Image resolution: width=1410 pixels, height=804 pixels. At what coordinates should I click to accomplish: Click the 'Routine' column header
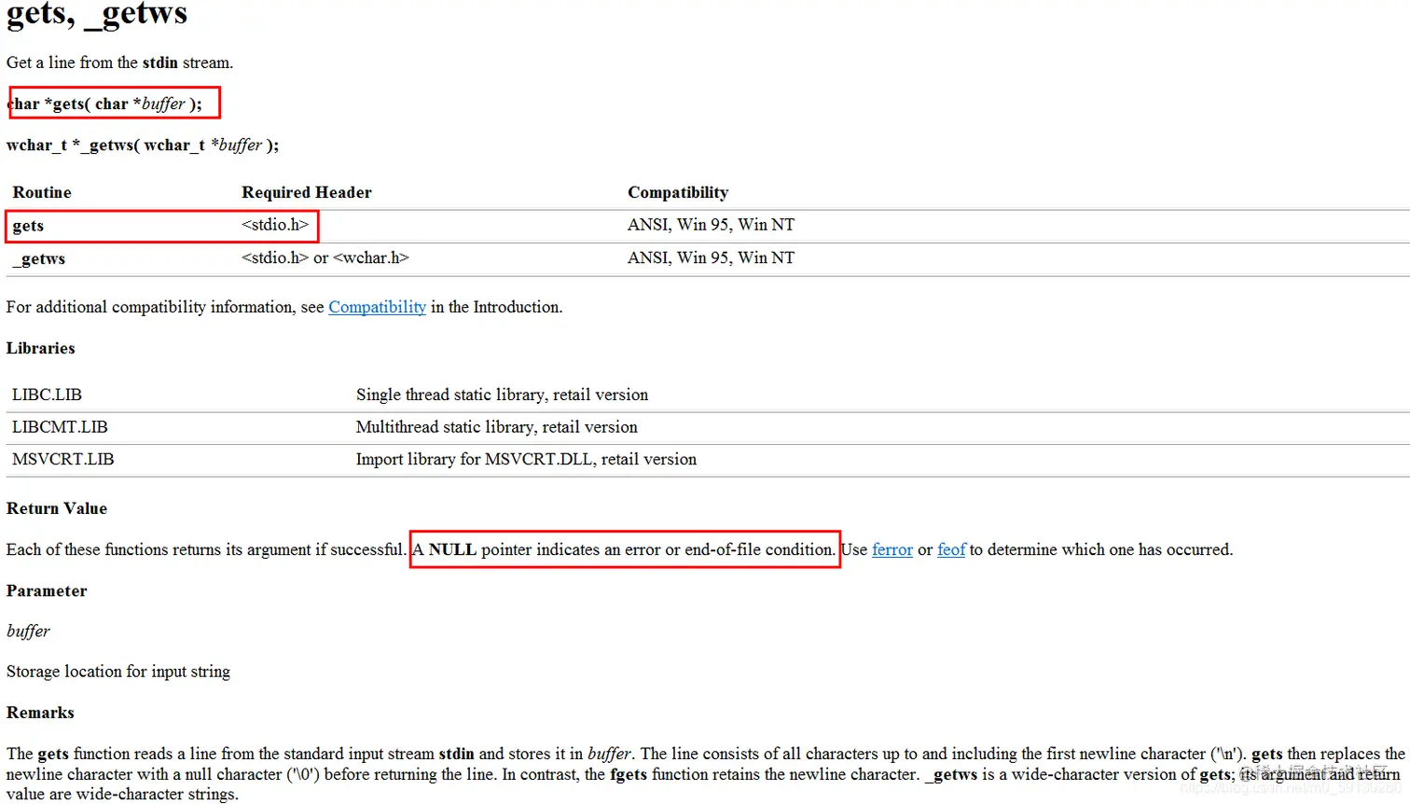click(x=42, y=192)
